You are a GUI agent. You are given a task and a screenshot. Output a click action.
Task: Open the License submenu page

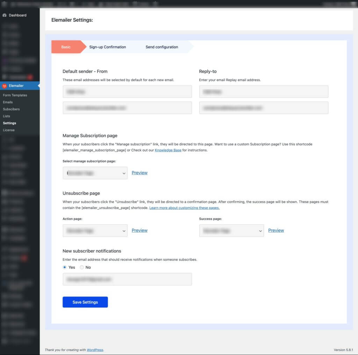(x=9, y=130)
